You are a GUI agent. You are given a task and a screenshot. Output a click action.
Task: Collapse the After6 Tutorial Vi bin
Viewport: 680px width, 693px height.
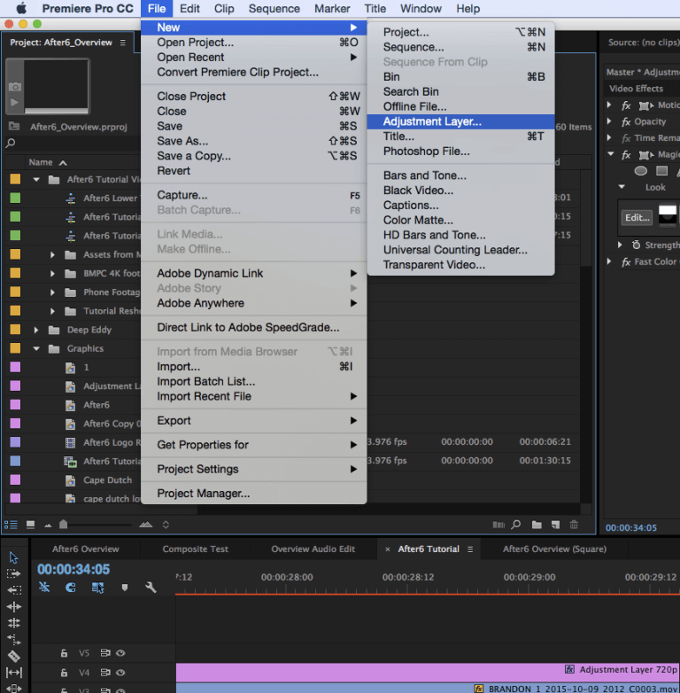(x=36, y=179)
